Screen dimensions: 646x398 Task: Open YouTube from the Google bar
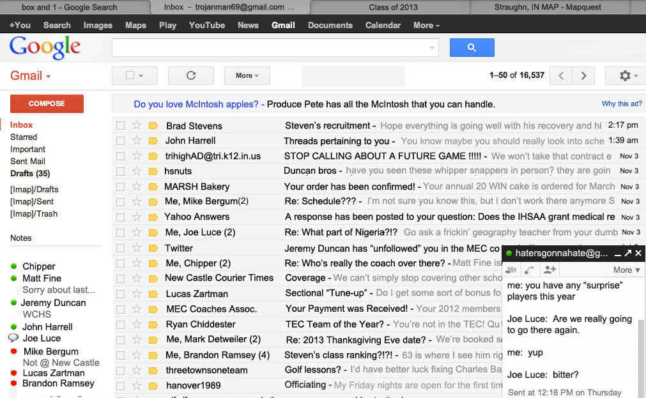point(207,25)
